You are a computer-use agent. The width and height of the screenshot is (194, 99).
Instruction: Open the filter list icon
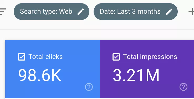tap(3, 12)
